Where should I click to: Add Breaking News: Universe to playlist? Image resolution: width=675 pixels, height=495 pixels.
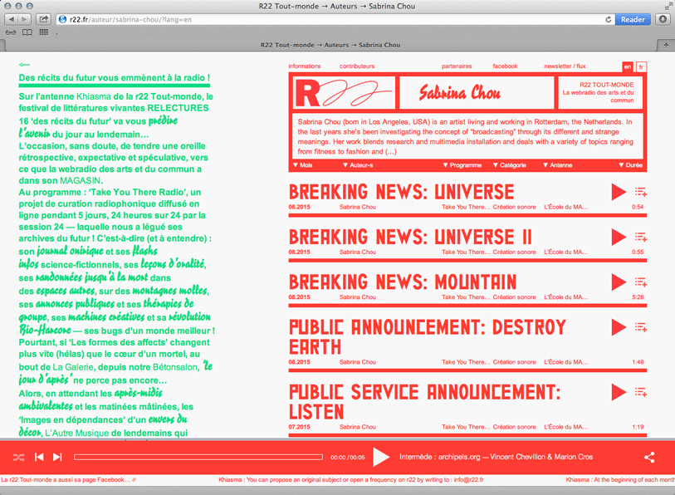coord(641,192)
